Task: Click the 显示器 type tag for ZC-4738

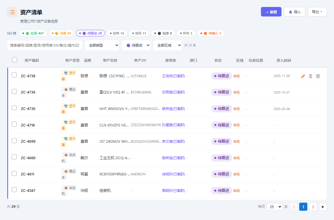Action: 69,76
